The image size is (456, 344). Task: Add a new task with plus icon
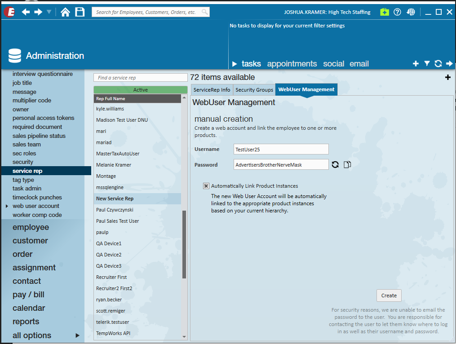(x=416, y=63)
